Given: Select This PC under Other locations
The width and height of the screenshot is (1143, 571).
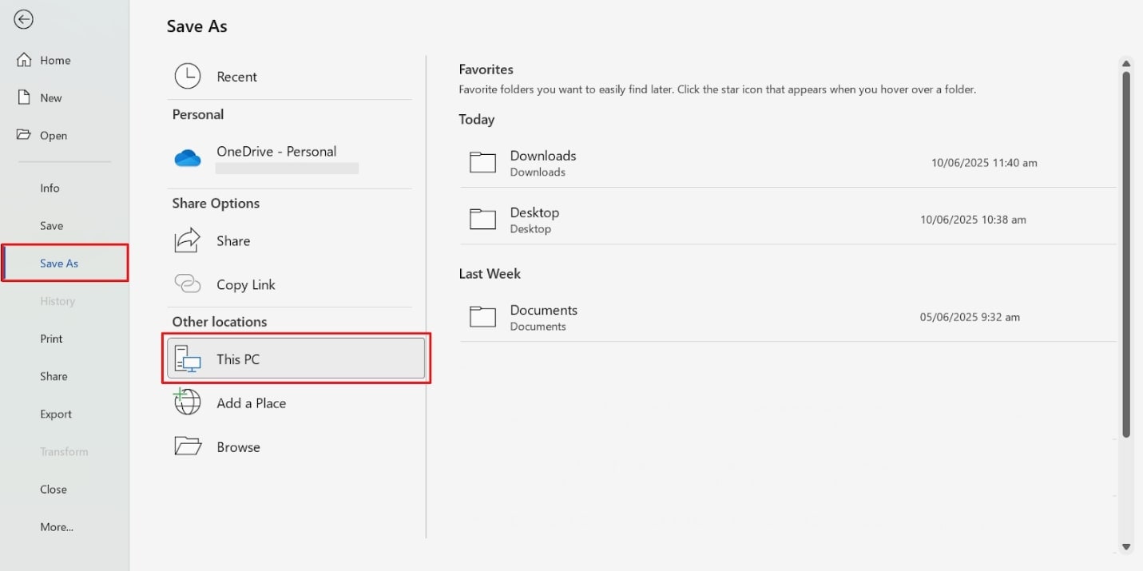Looking at the screenshot, I should pos(296,359).
